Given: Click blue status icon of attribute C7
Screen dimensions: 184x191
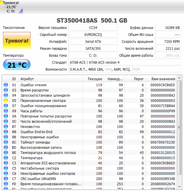Looking at the screenshot, I should pos(6,179).
